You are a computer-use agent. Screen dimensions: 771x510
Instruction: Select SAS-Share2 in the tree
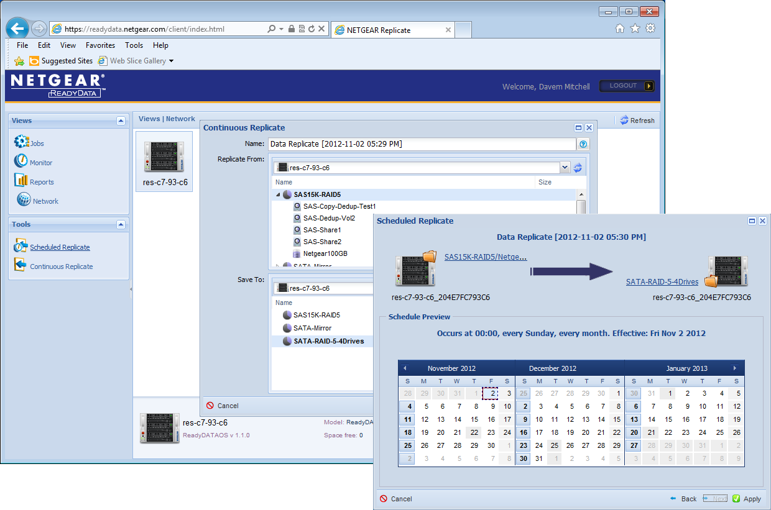tap(322, 242)
